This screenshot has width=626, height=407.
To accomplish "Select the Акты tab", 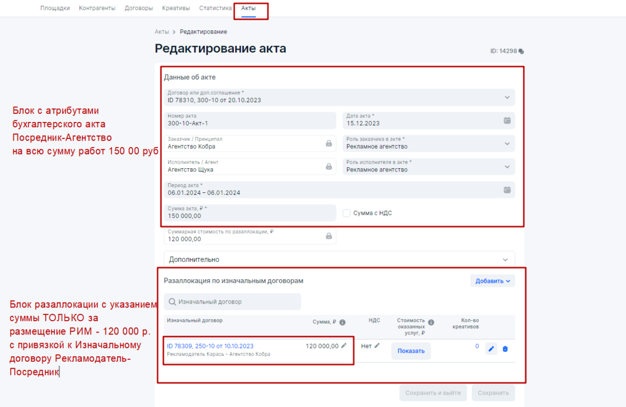I will (248, 8).
